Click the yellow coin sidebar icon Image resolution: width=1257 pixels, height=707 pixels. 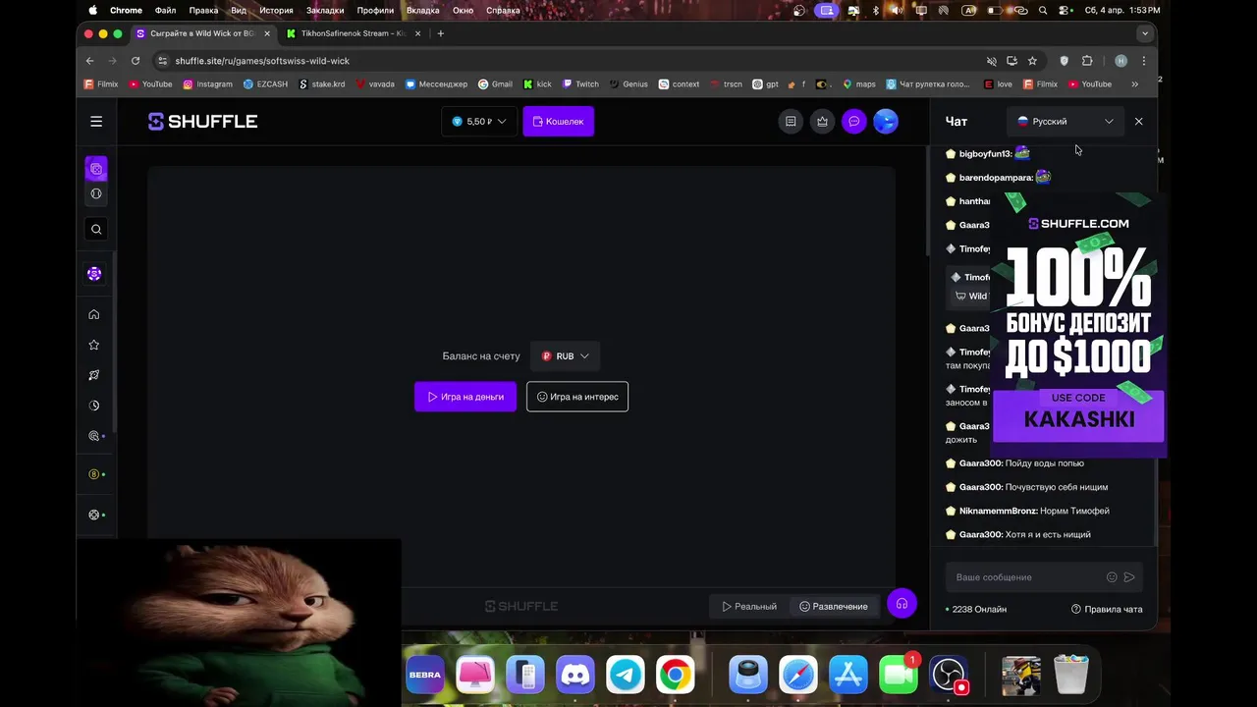tap(95, 474)
